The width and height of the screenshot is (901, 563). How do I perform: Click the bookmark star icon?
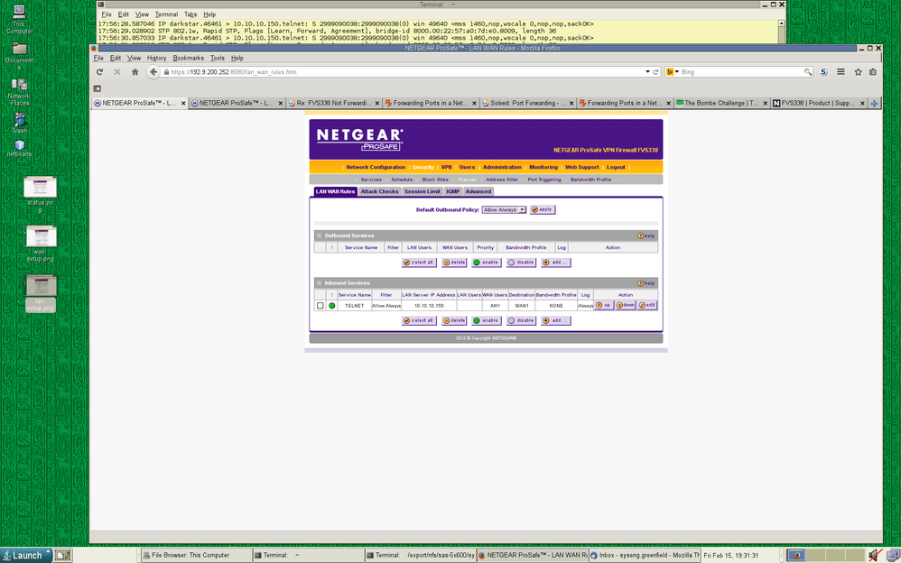coord(858,72)
